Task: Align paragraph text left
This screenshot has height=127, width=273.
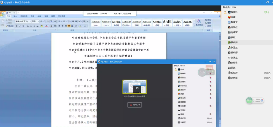Action: pyautogui.click(x=59, y=26)
